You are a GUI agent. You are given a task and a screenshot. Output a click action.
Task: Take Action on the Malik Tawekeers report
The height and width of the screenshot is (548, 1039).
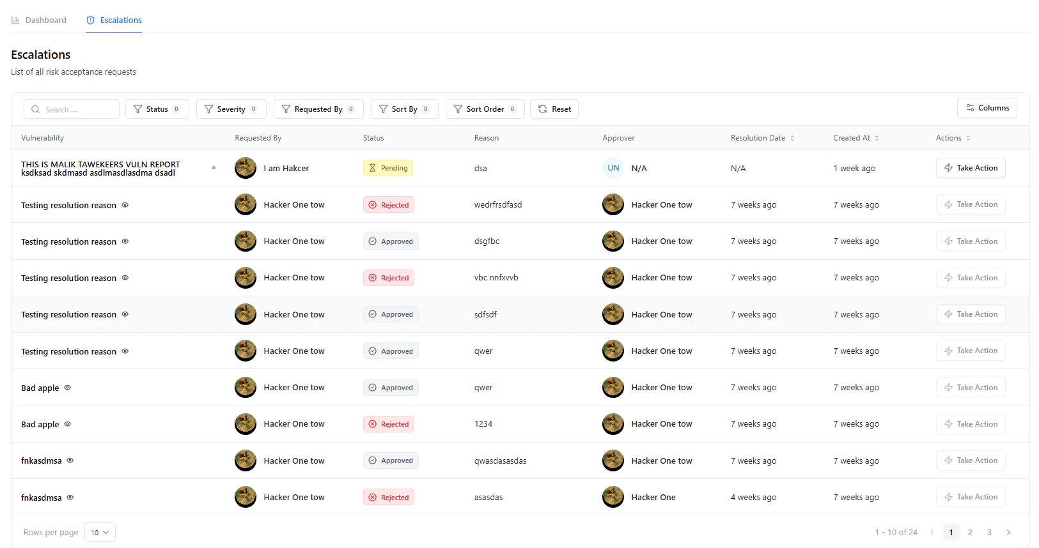971,168
